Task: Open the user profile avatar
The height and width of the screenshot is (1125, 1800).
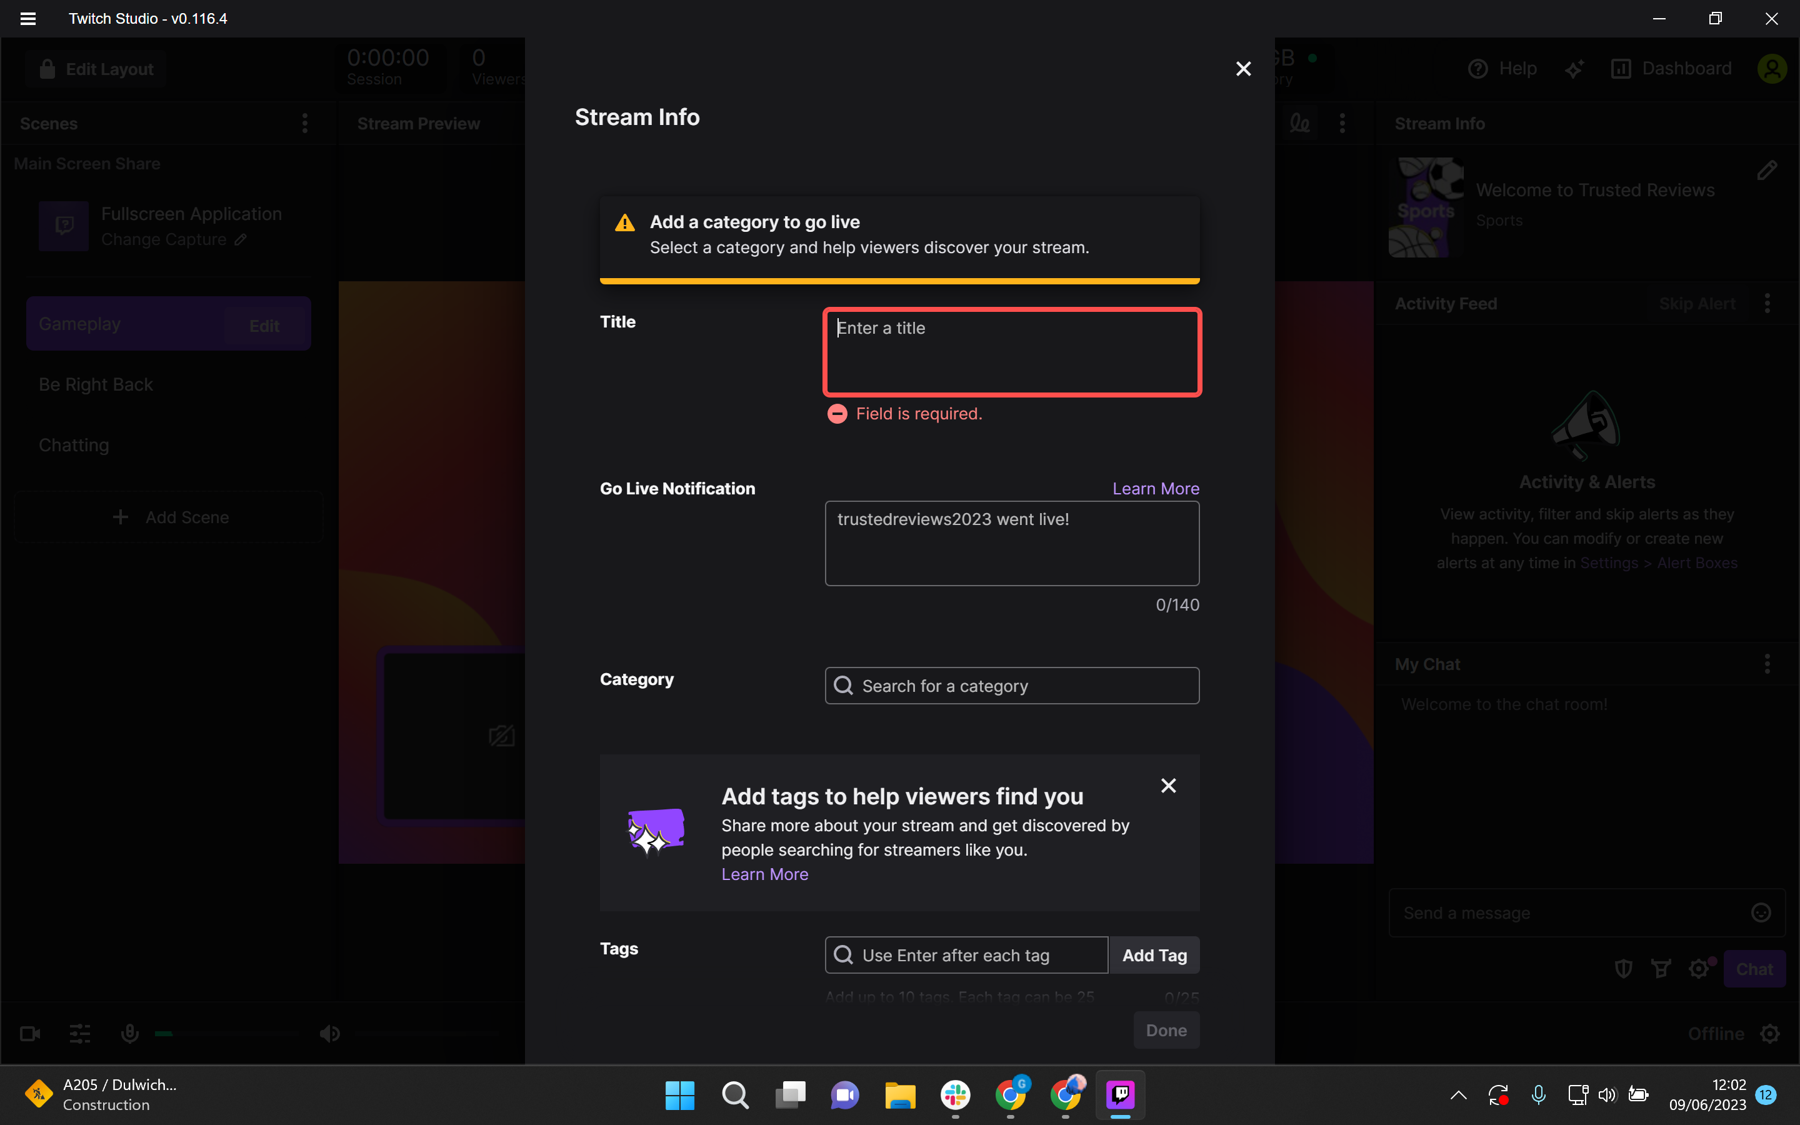Action: click(1772, 69)
